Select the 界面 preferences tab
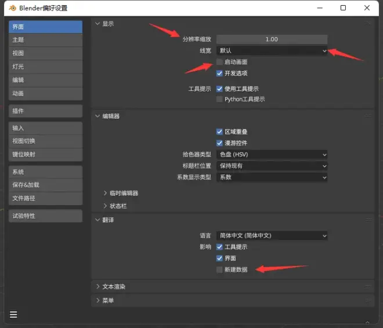The width and height of the screenshot is (383, 328). [45, 27]
